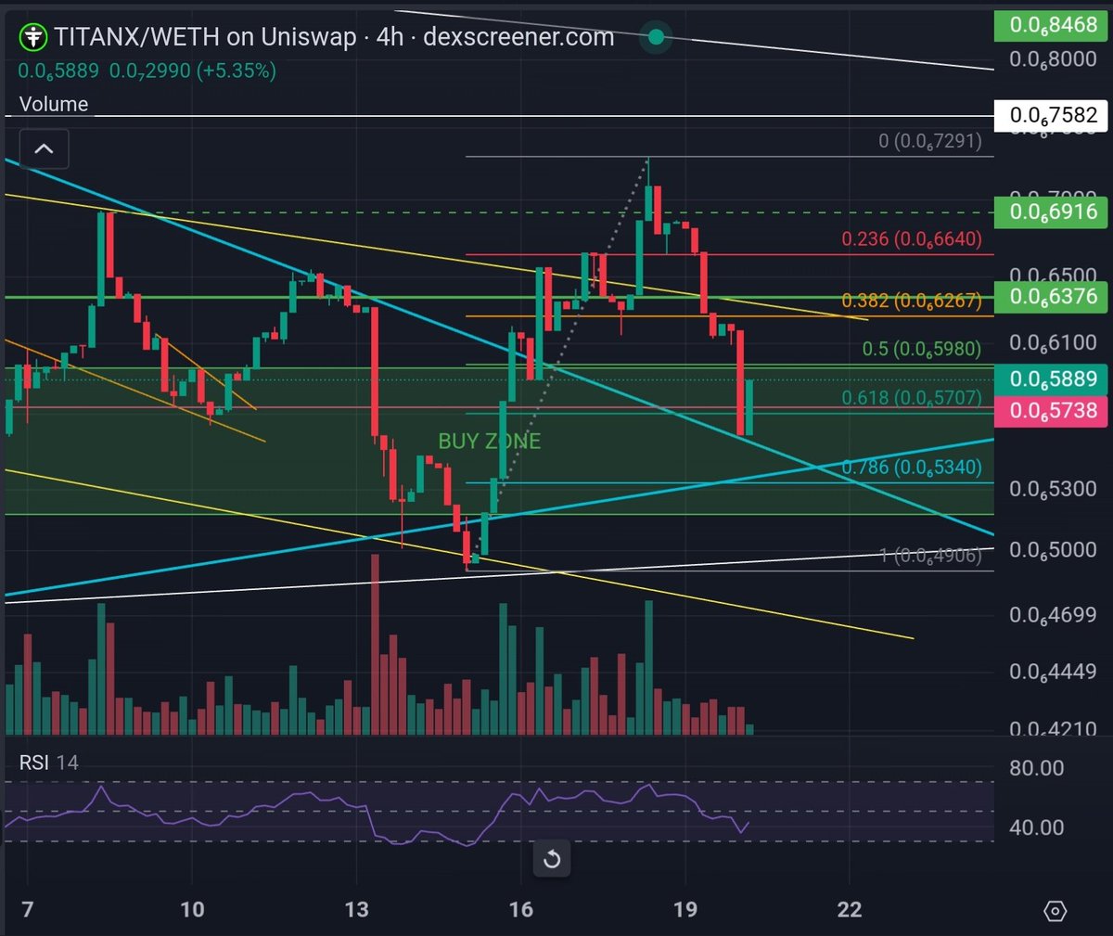The width and height of the screenshot is (1113, 936).
Task: Click the RSI 80.00 scale value
Action: pos(1036,768)
